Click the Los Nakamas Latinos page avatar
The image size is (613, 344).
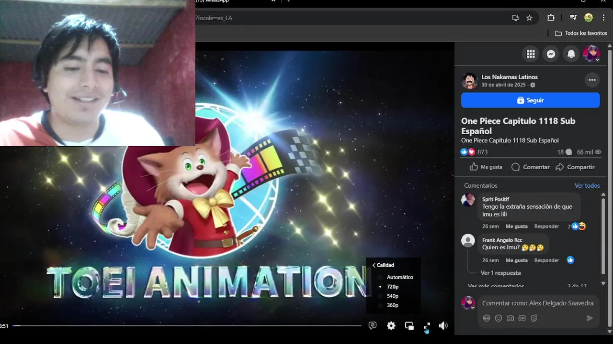coord(469,81)
